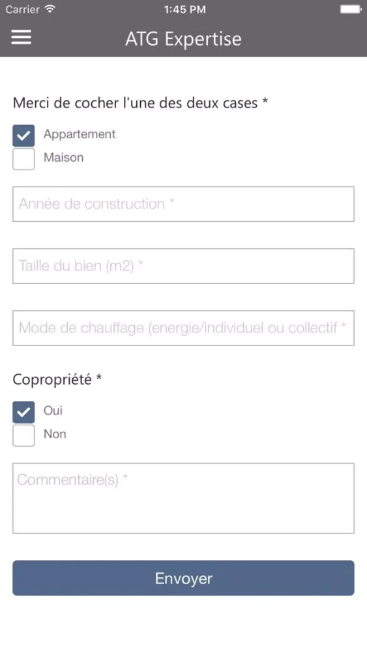
Task: Open the hamburger navigation menu
Action: pos(22,37)
